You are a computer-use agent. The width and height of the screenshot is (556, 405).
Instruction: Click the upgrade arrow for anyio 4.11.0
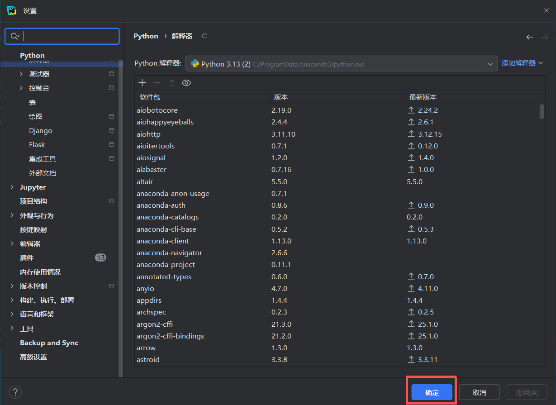tap(411, 288)
